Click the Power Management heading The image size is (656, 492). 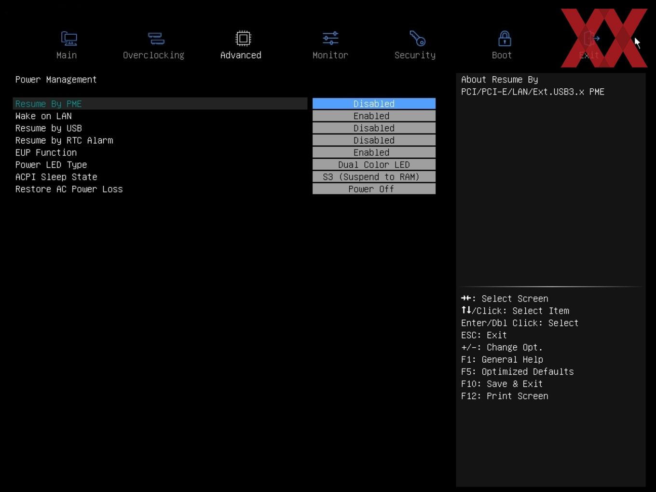coord(56,80)
